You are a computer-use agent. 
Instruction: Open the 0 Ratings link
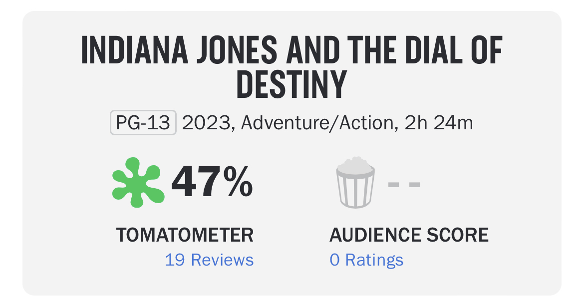(x=366, y=260)
